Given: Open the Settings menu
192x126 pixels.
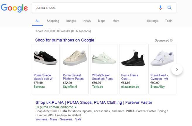Looking at the screenshot, I should pyautogui.click(x=152, y=21).
